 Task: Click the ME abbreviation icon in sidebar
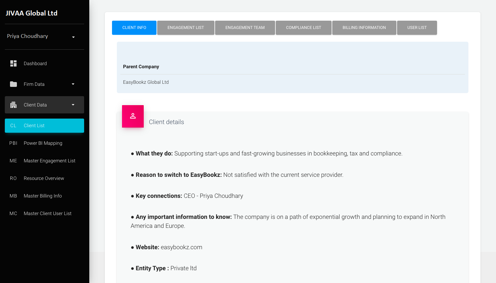coord(13,161)
